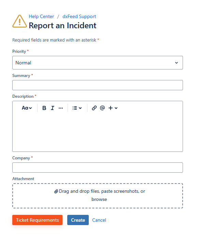This screenshot has width=198, height=237.
Task: Click the warning triangle incident icon
Action: click(x=19, y=21)
